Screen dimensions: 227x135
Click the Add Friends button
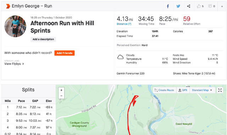point(65,53)
